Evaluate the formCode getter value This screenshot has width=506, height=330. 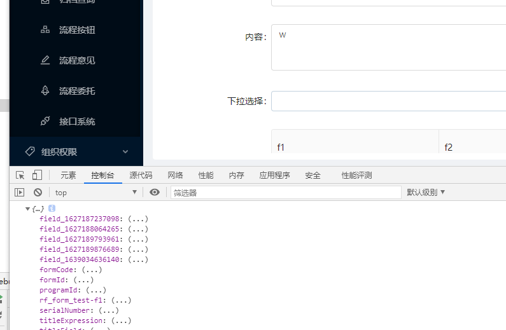tap(92, 270)
